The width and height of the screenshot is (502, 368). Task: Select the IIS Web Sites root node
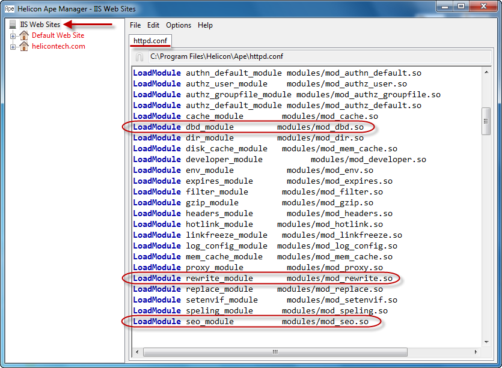(x=39, y=25)
